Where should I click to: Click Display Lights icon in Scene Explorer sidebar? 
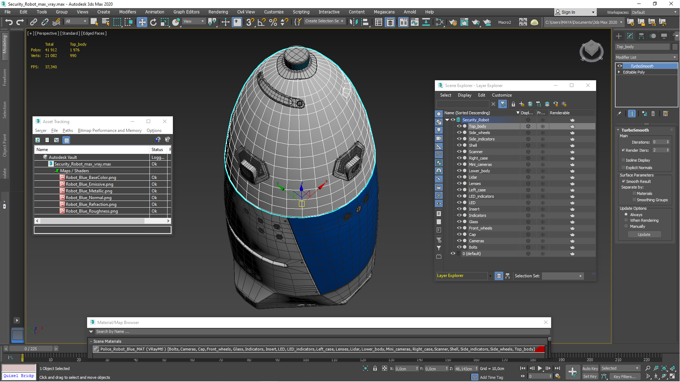tap(439, 130)
